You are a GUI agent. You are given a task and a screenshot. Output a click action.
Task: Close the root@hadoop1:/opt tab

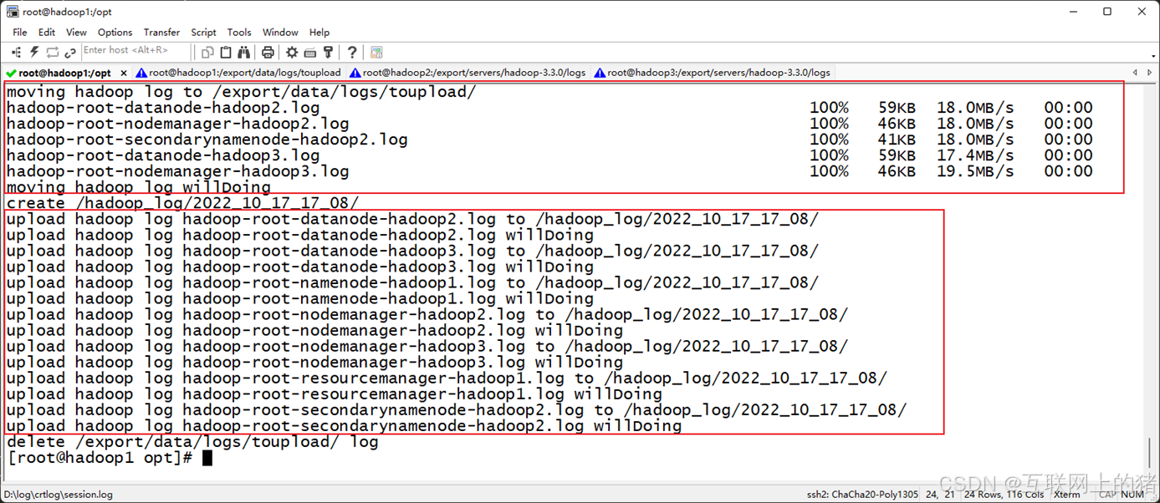pyautogui.click(x=124, y=74)
